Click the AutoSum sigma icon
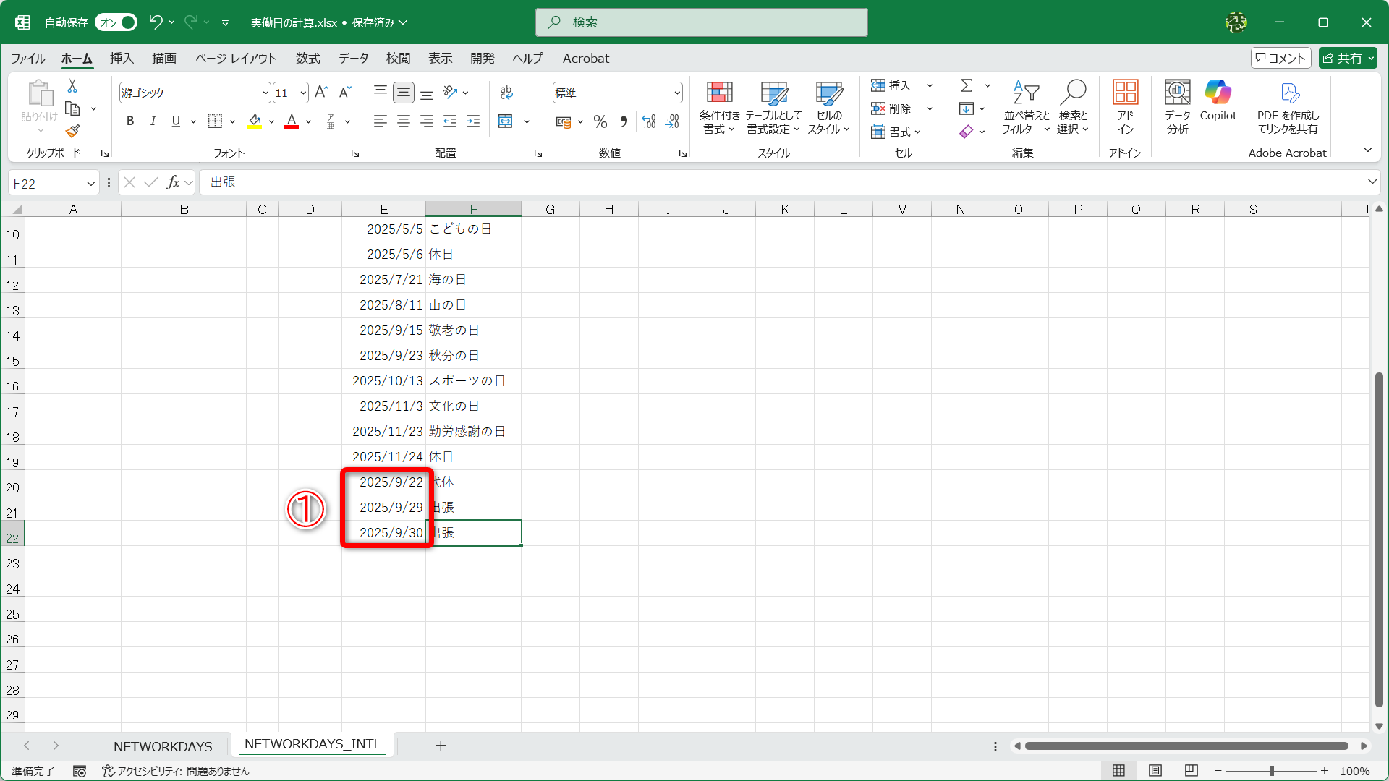Image resolution: width=1389 pixels, height=781 pixels. tap(967, 86)
